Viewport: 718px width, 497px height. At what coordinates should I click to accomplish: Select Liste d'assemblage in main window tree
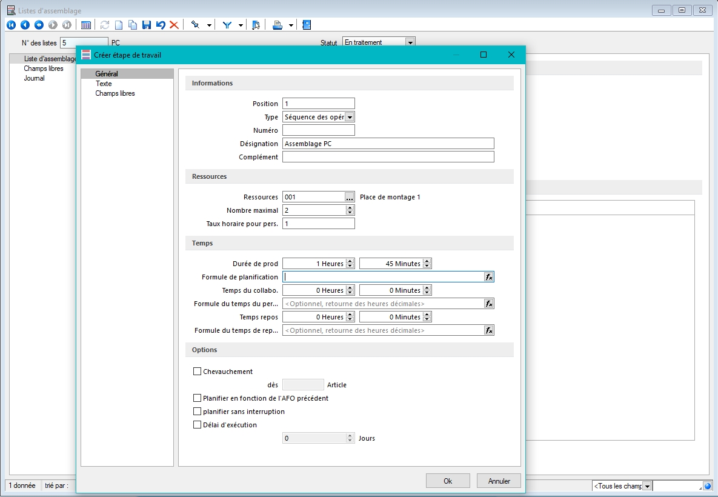click(x=50, y=59)
